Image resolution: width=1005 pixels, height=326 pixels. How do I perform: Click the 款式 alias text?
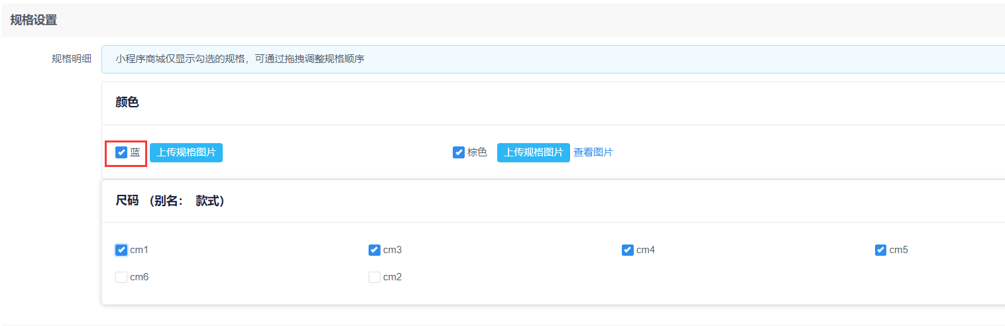(210, 200)
